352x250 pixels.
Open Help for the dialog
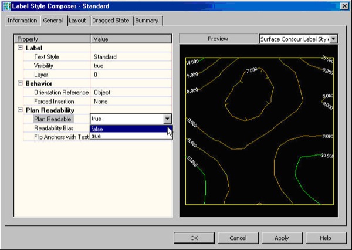[326, 238]
